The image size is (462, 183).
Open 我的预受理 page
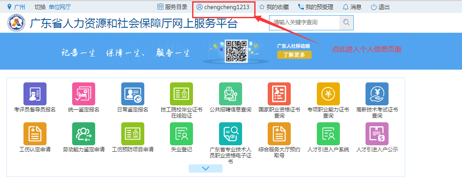(x=316, y=7)
